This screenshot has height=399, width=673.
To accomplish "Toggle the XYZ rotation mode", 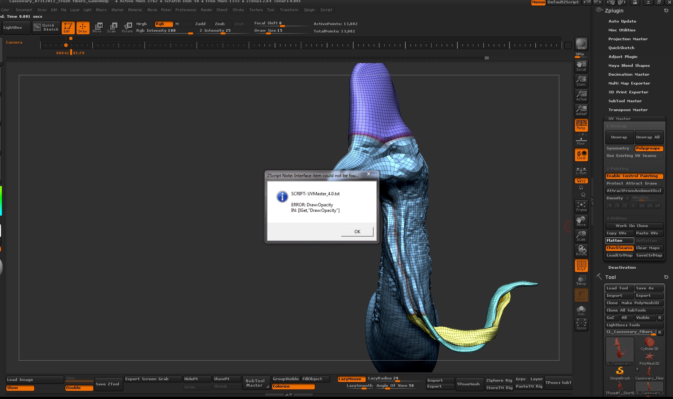I will (x=581, y=181).
